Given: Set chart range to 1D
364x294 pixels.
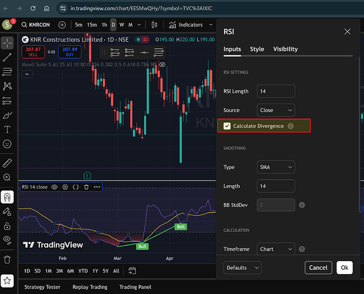Looking at the screenshot, I should pos(27,271).
